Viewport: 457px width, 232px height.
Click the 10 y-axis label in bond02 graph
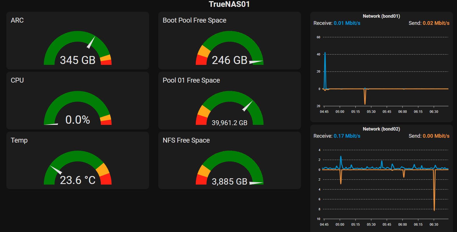(x=318, y=219)
